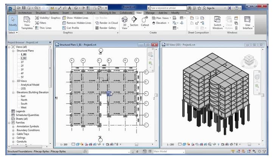The height and width of the screenshot is (159, 273).
Task: Open the Help question mark icon
Action: pyautogui.click(x=236, y=8)
